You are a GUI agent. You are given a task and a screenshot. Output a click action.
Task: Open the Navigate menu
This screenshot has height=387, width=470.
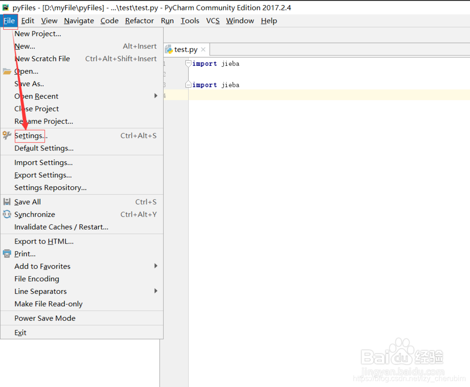coord(79,21)
